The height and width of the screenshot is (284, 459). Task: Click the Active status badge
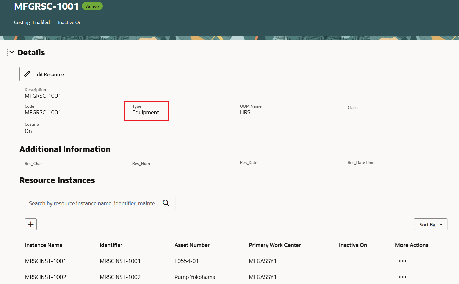tap(92, 6)
